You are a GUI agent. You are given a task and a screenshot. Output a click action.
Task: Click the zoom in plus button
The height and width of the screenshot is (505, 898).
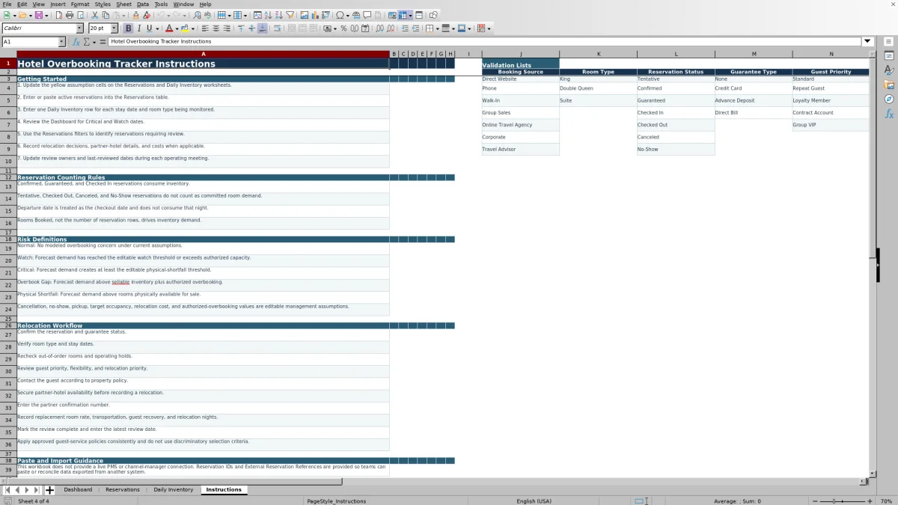(x=870, y=501)
